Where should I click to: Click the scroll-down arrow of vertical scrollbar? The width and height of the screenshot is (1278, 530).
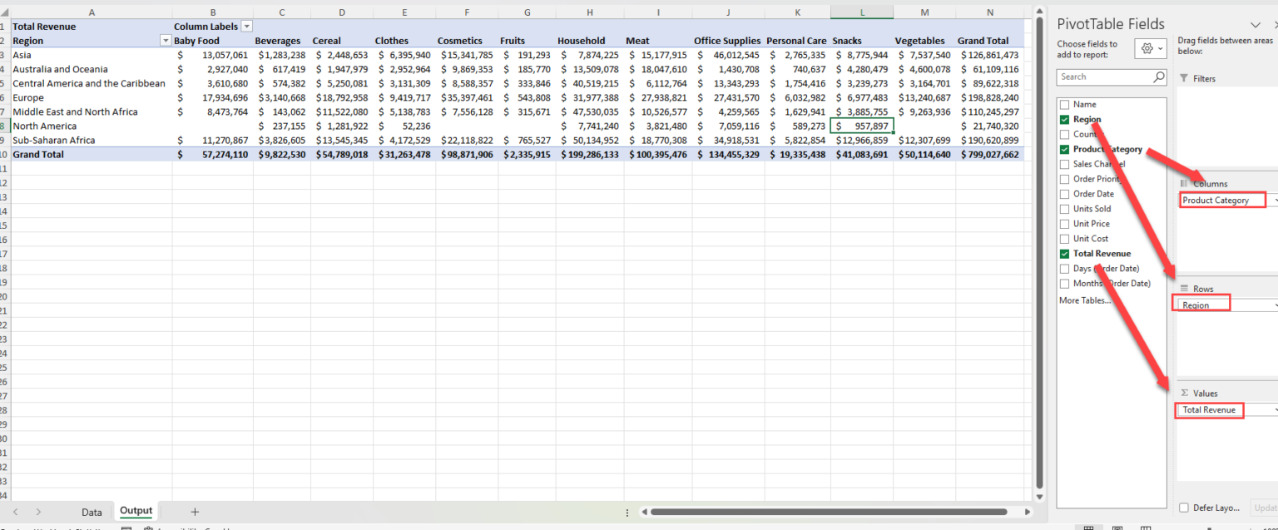(x=1038, y=496)
